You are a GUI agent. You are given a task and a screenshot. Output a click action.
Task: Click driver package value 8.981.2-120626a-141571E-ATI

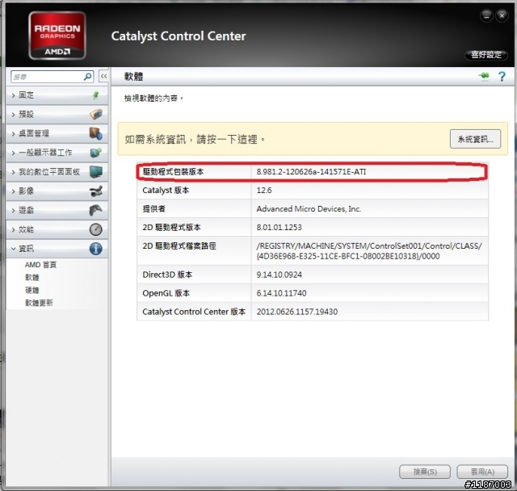[311, 172]
